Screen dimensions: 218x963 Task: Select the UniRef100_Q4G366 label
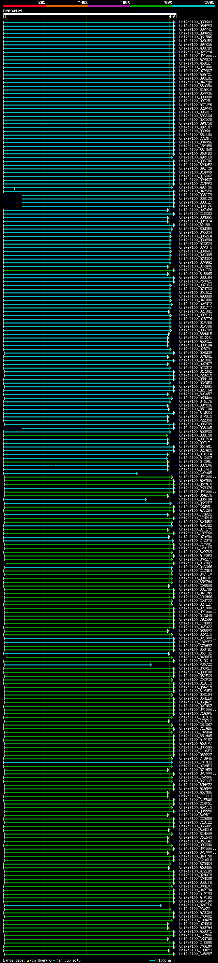click(x=196, y=567)
